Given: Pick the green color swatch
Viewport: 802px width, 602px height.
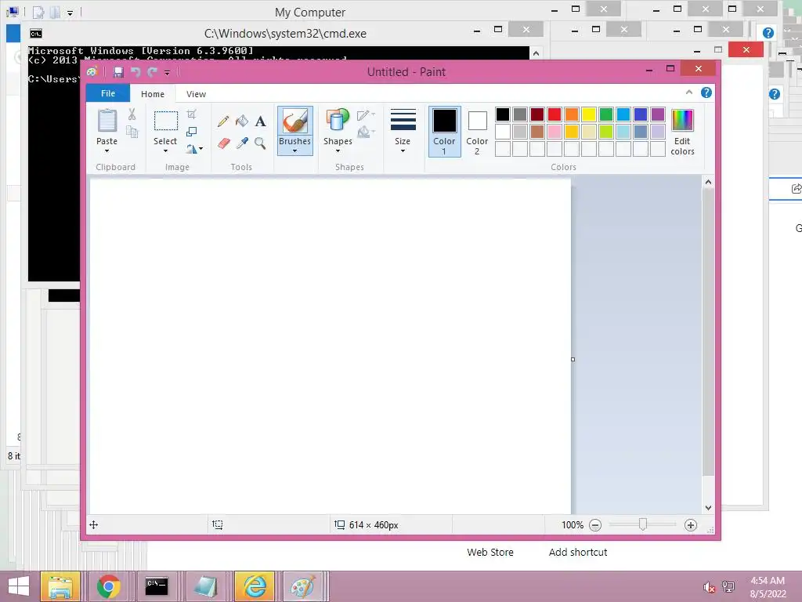Looking at the screenshot, I should pyautogui.click(x=606, y=114).
